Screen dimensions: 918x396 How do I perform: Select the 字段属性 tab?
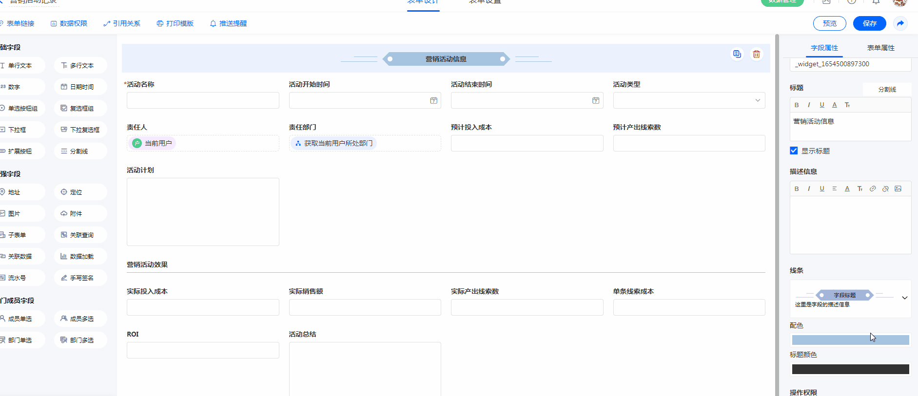coord(824,48)
